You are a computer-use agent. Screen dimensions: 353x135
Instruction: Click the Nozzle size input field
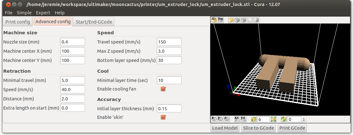tap(73, 42)
